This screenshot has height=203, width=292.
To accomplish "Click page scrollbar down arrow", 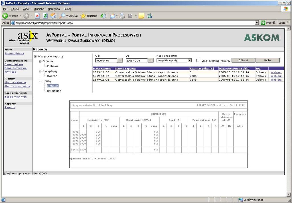I will (x=289, y=195).
